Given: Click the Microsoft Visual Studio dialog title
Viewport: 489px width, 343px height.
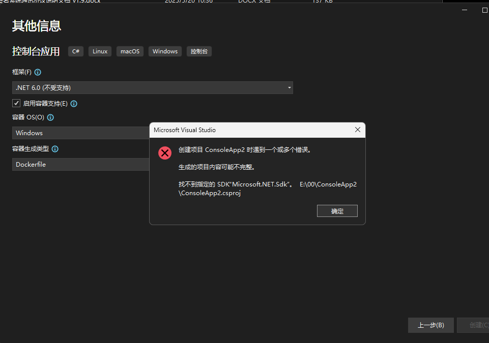Looking at the screenshot, I should [x=185, y=130].
